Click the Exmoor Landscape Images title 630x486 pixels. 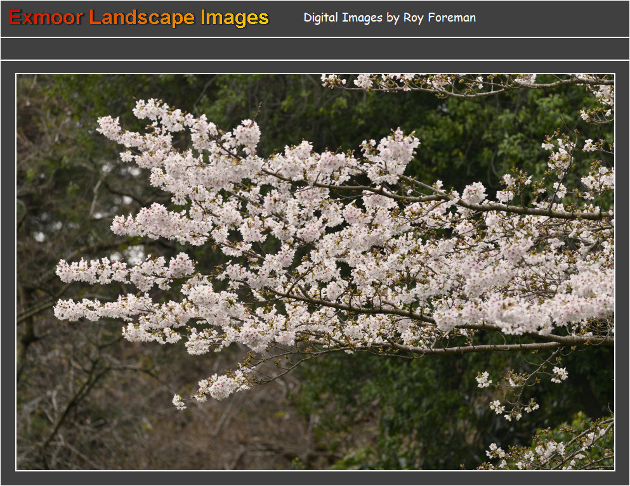pyautogui.click(x=139, y=18)
